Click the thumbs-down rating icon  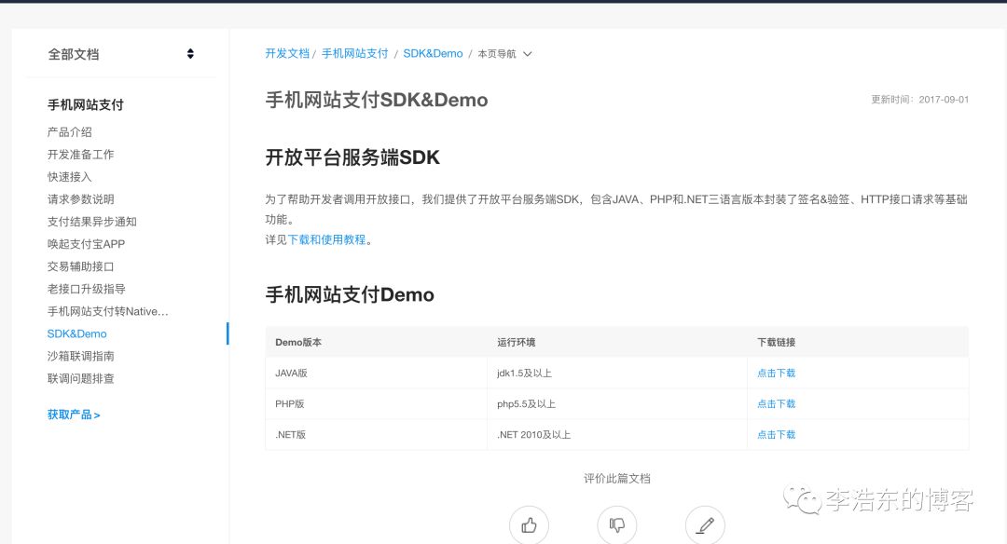pyautogui.click(x=617, y=525)
